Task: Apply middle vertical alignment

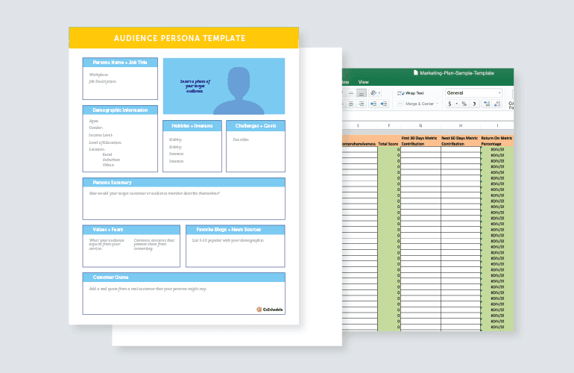Action: pyautogui.click(x=351, y=93)
